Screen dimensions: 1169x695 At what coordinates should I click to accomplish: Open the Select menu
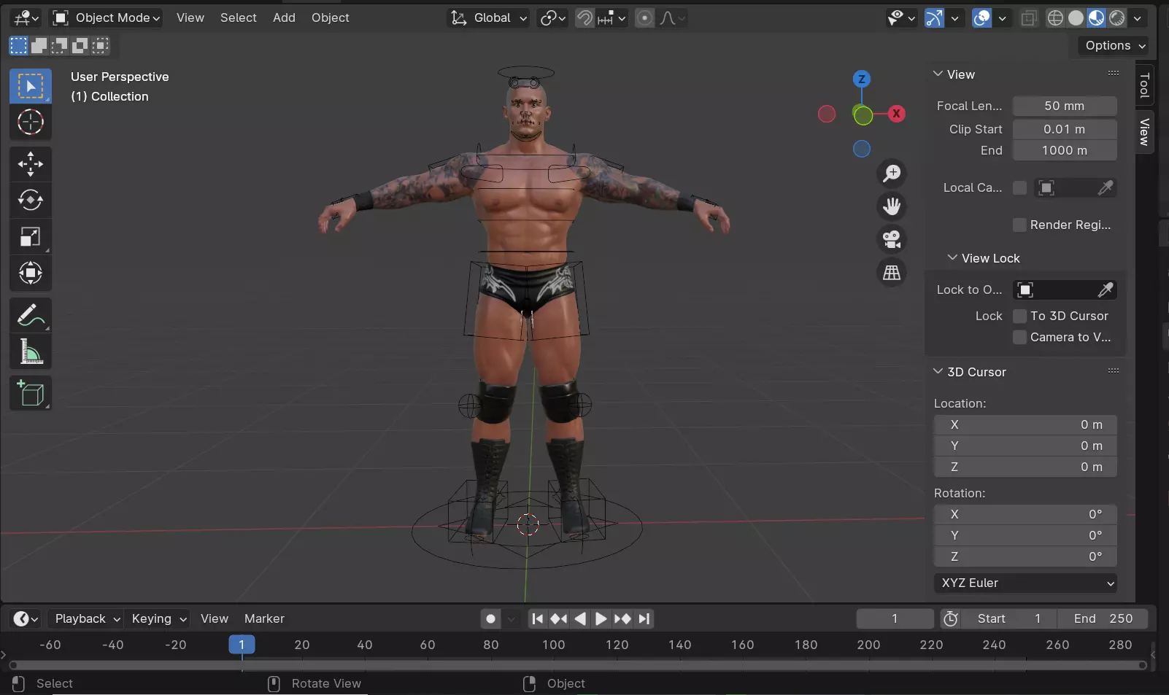(239, 18)
